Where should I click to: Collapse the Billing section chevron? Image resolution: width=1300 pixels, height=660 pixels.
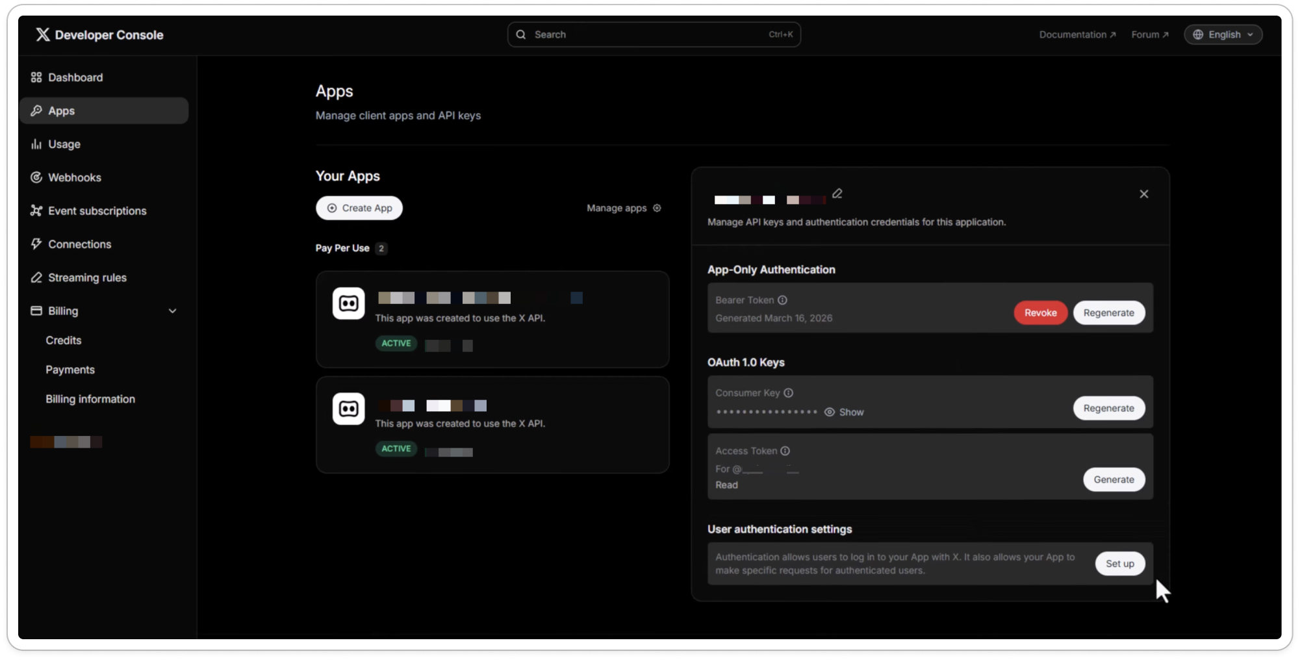point(173,311)
